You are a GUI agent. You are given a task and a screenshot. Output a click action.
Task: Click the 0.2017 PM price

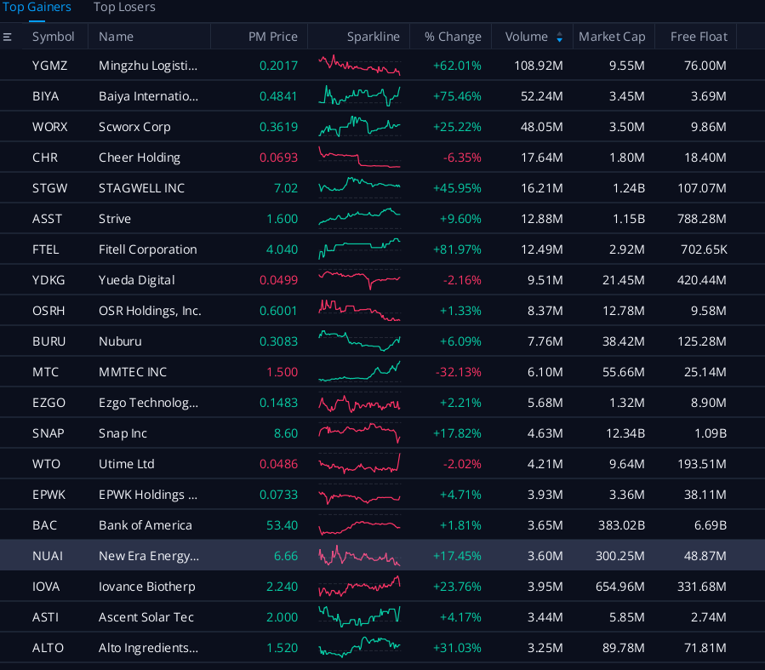click(x=278, y=66)
